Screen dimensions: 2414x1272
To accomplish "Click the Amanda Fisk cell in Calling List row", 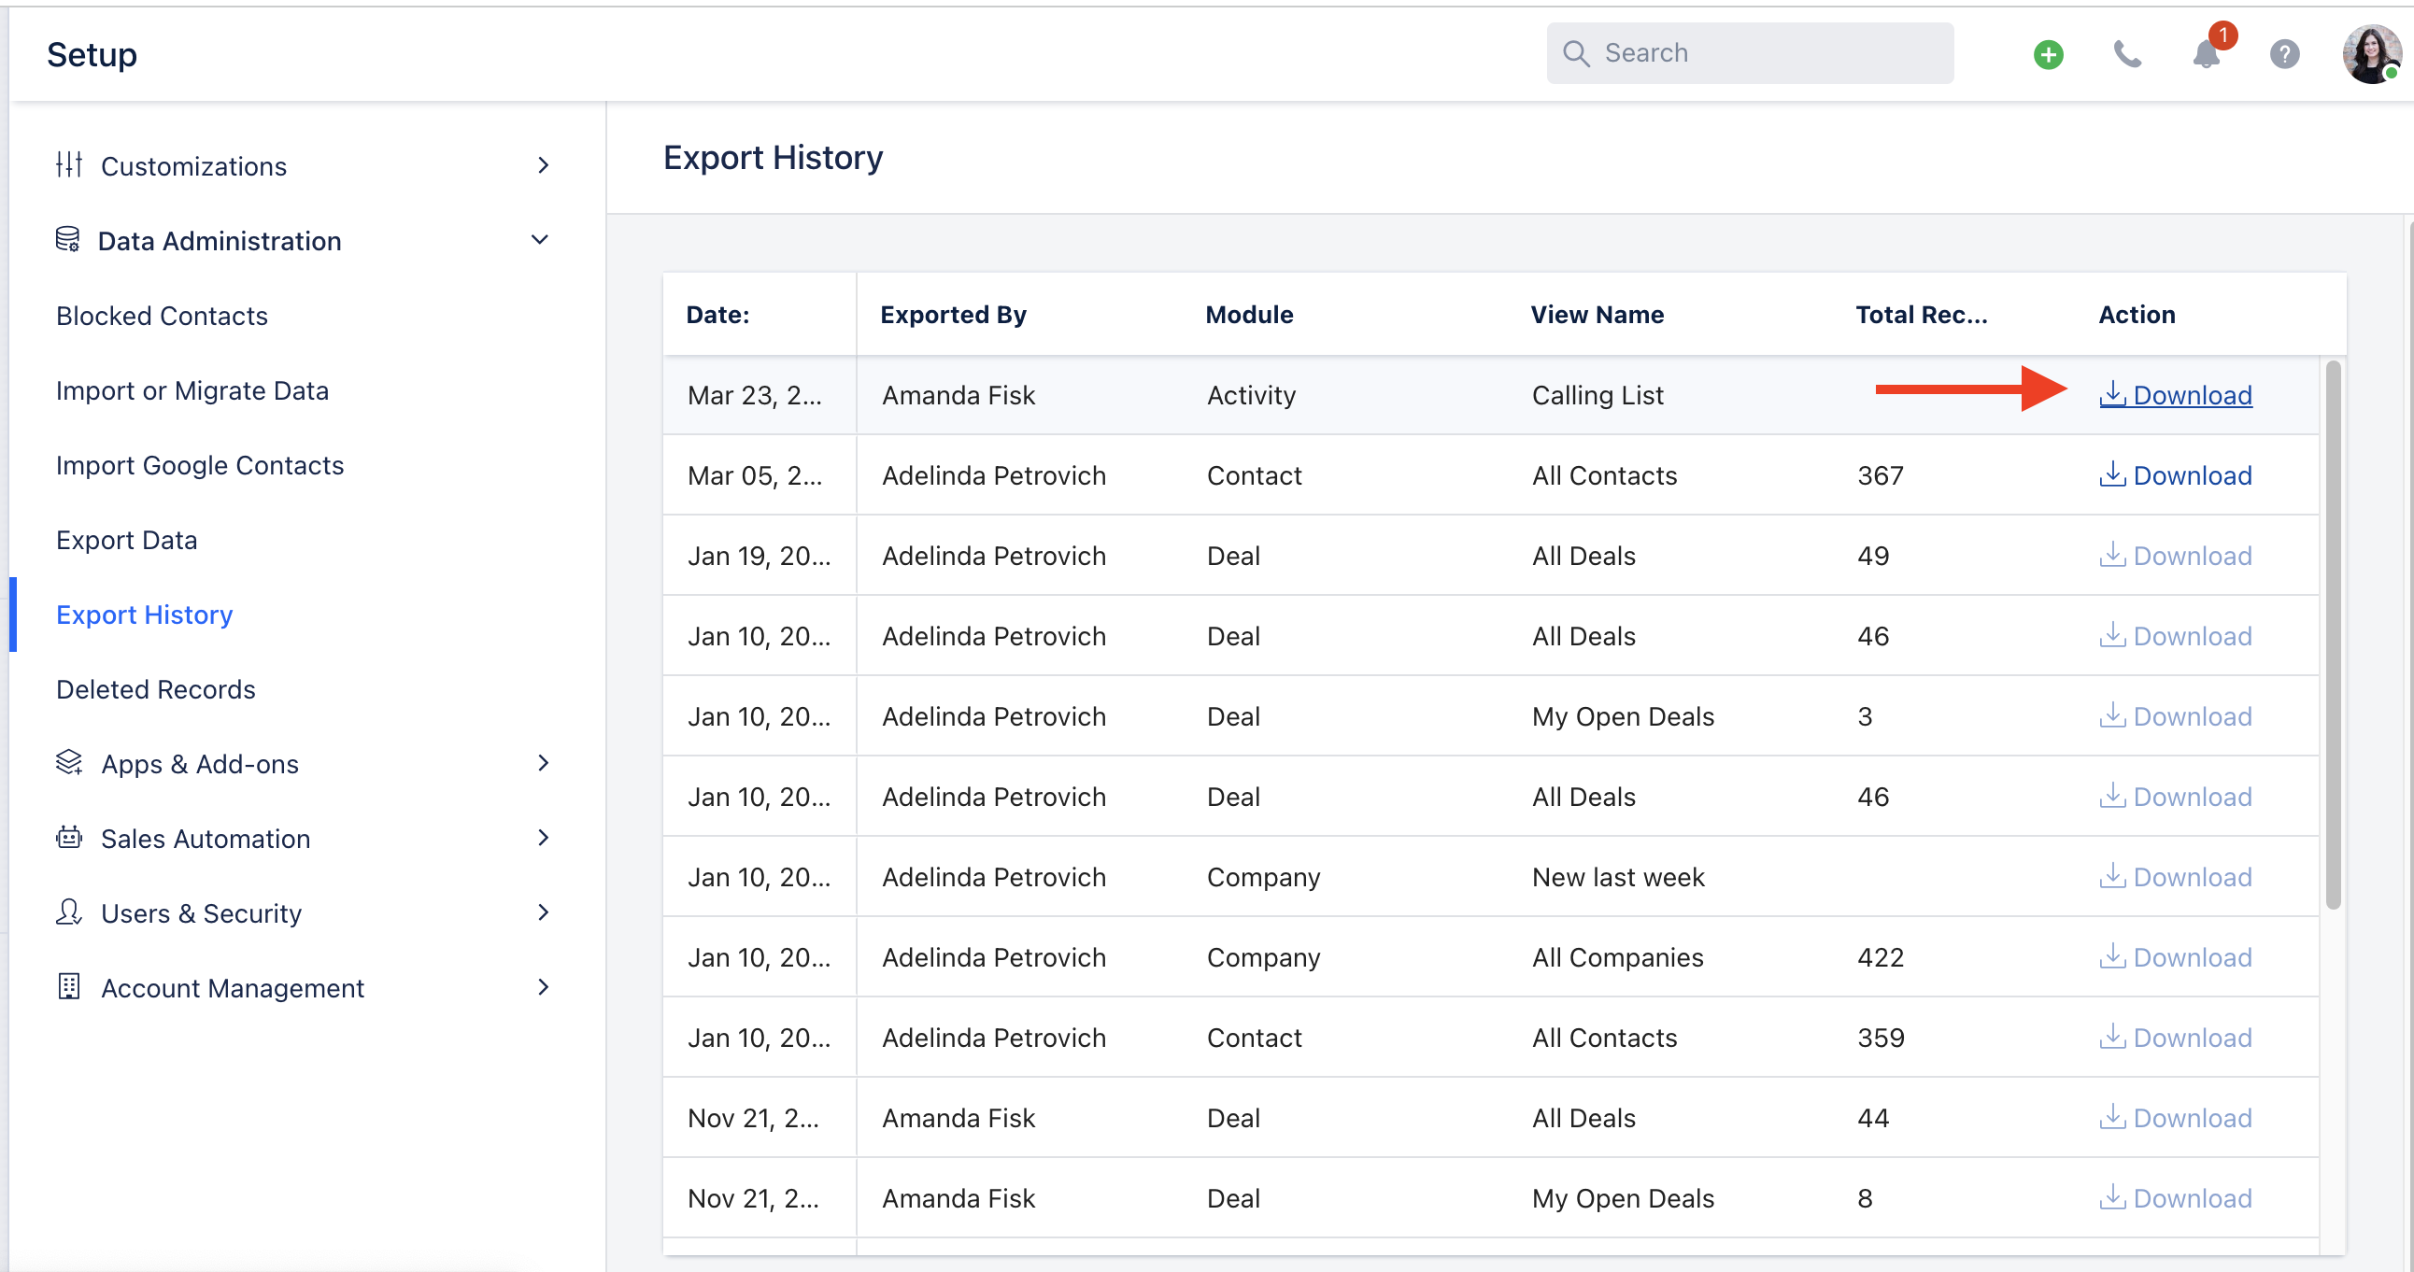I will tap(958, 395).
